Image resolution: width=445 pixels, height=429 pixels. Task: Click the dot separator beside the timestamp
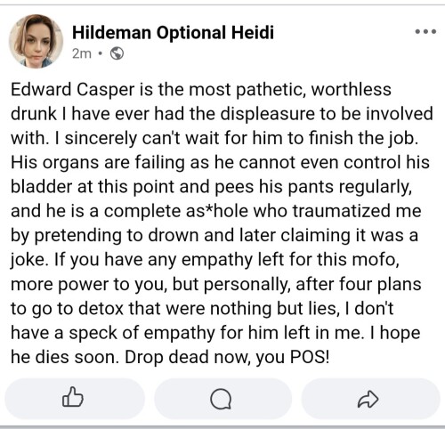[101, 54]
